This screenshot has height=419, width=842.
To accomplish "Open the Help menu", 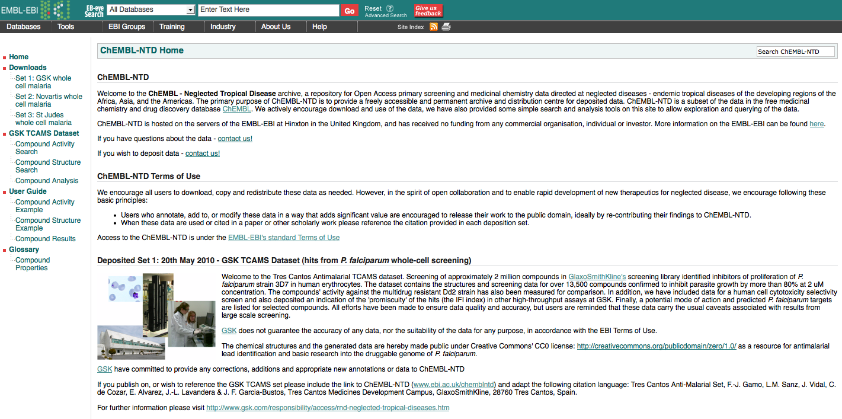I will tap(319, 27).
